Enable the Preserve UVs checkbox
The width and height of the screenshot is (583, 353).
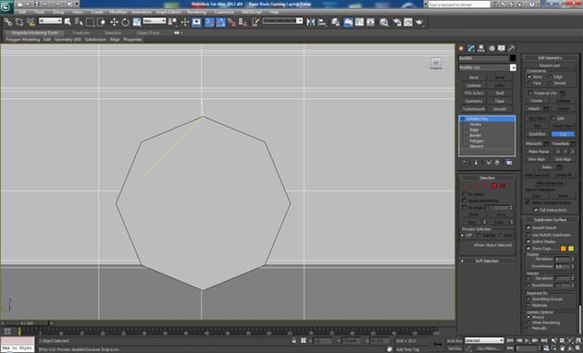pyautogui.click(x=530, y=92)
